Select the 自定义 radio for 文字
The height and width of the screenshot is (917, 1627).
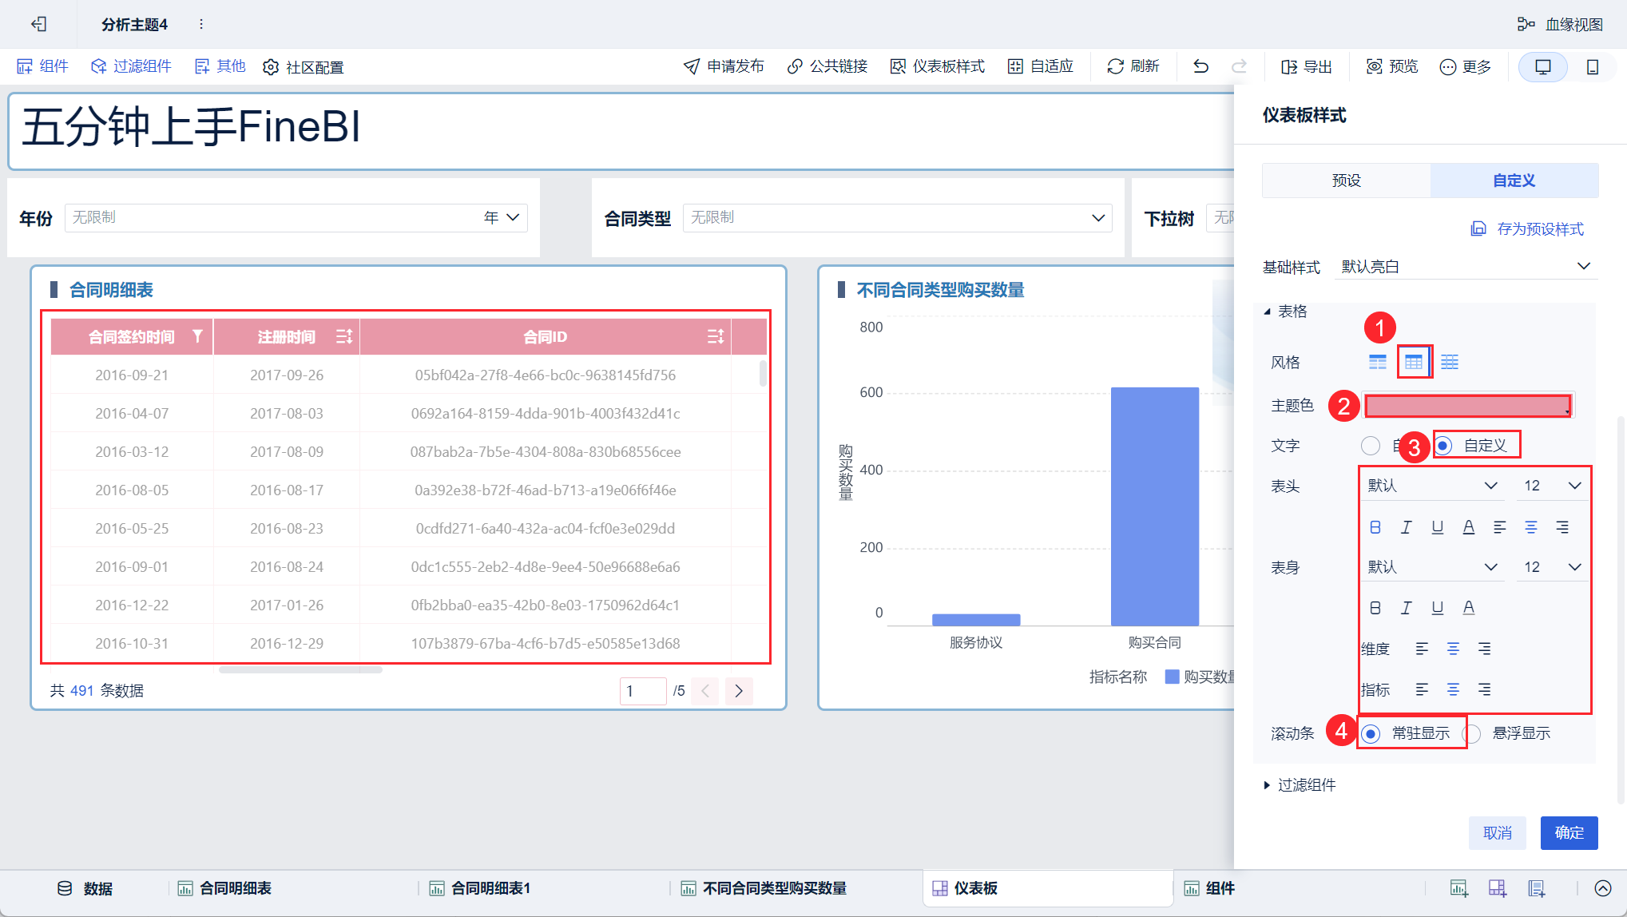[x=1443, y=446]
